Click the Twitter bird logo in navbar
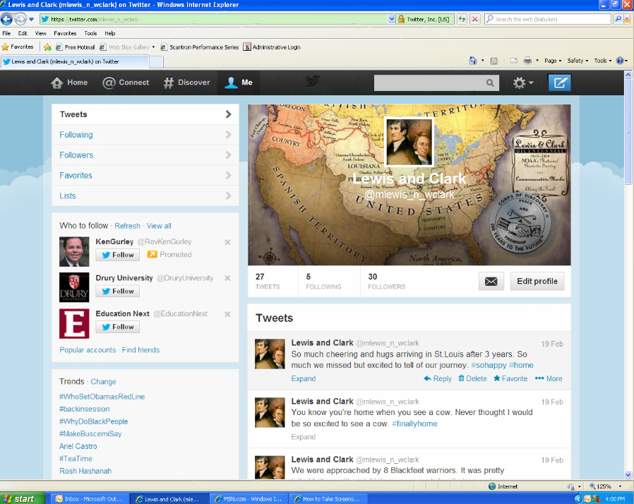This screenshot has width=634, height=504. click(x=313, y=82)
